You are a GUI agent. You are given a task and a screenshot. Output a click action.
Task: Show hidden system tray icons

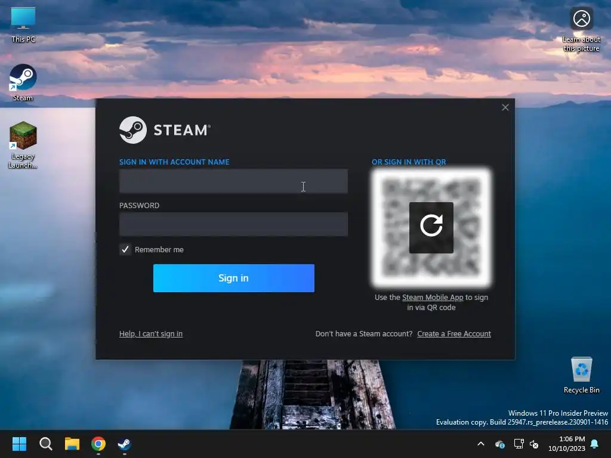tap(481, 444)
